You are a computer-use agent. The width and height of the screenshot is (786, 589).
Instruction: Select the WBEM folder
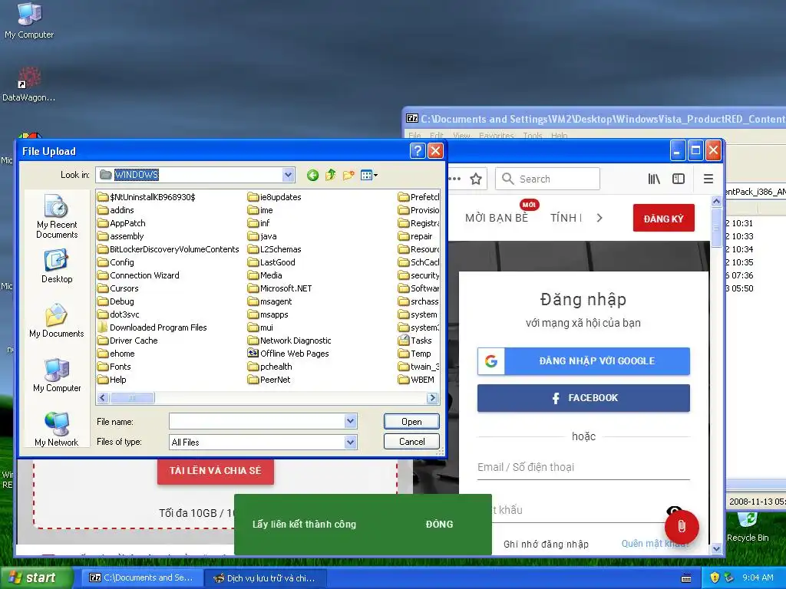pyautogui.click(x=416, y=380)
